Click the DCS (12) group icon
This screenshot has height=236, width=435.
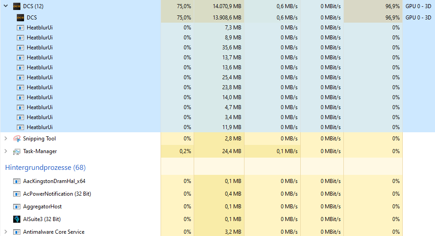pos(17,6)
